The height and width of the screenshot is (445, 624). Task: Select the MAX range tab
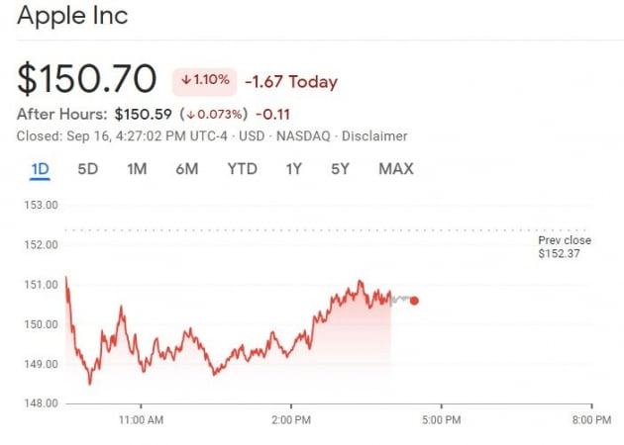(395, 169)
